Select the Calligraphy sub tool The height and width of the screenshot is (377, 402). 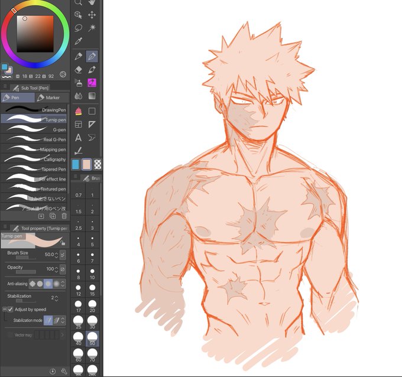coord(34,159)
